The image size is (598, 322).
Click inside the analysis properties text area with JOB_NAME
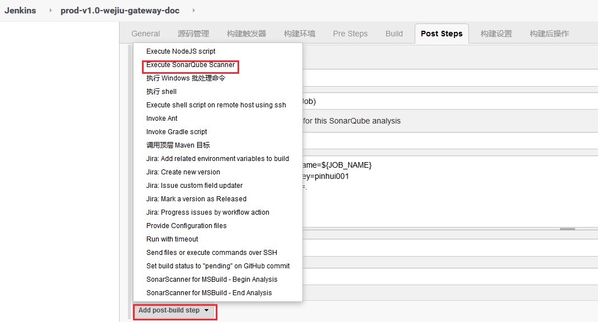[450, 192]
